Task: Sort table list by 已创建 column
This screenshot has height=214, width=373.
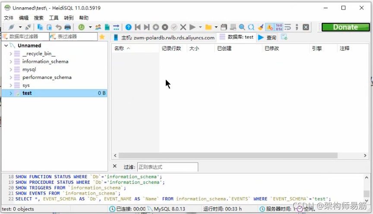Action: pos(238,48)
